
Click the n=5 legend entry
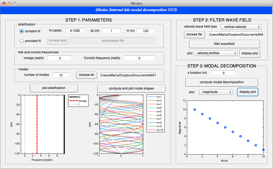(x=155, y=112)
